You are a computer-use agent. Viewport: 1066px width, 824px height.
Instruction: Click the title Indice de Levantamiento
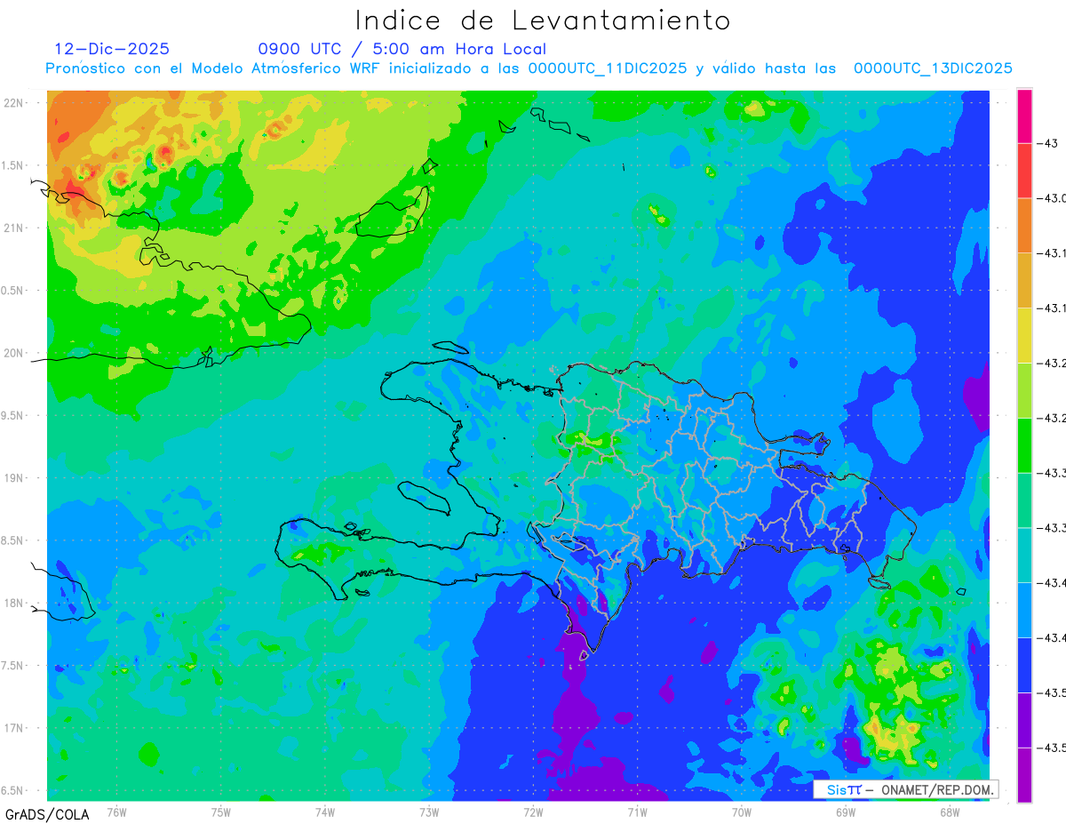coord(543,20)
